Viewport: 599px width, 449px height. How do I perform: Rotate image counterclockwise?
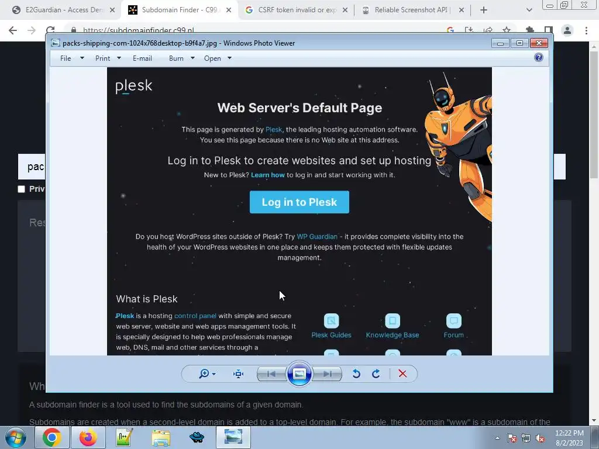point(356,374)
